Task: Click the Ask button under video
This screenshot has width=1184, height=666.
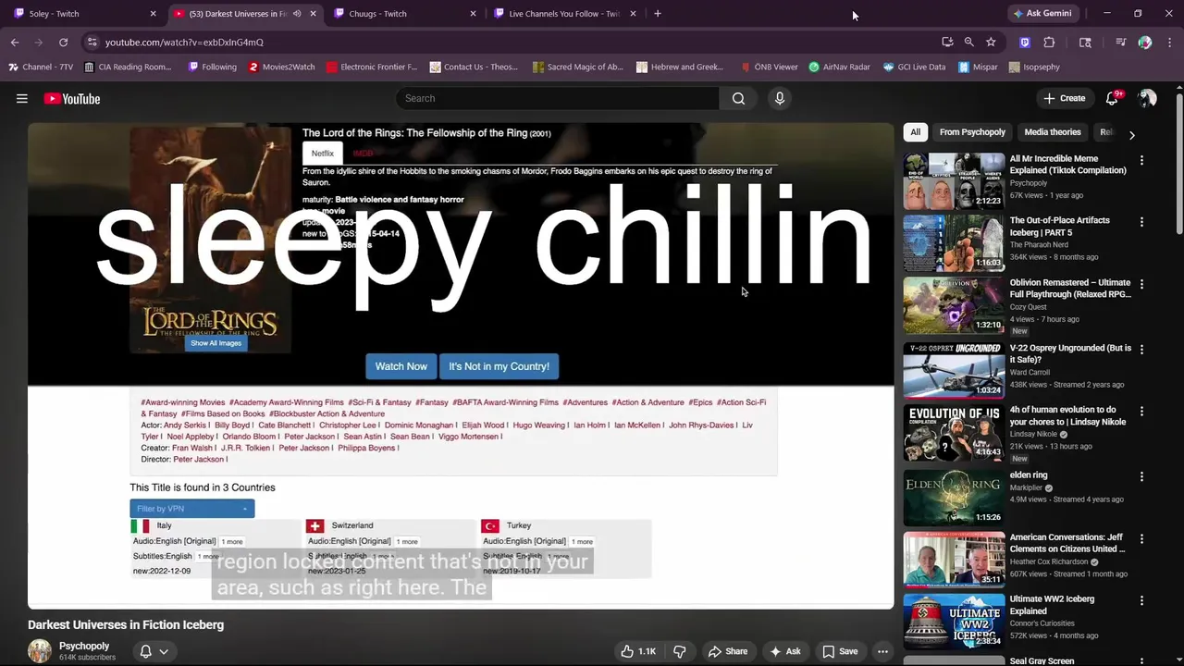Action: (784, 651)
